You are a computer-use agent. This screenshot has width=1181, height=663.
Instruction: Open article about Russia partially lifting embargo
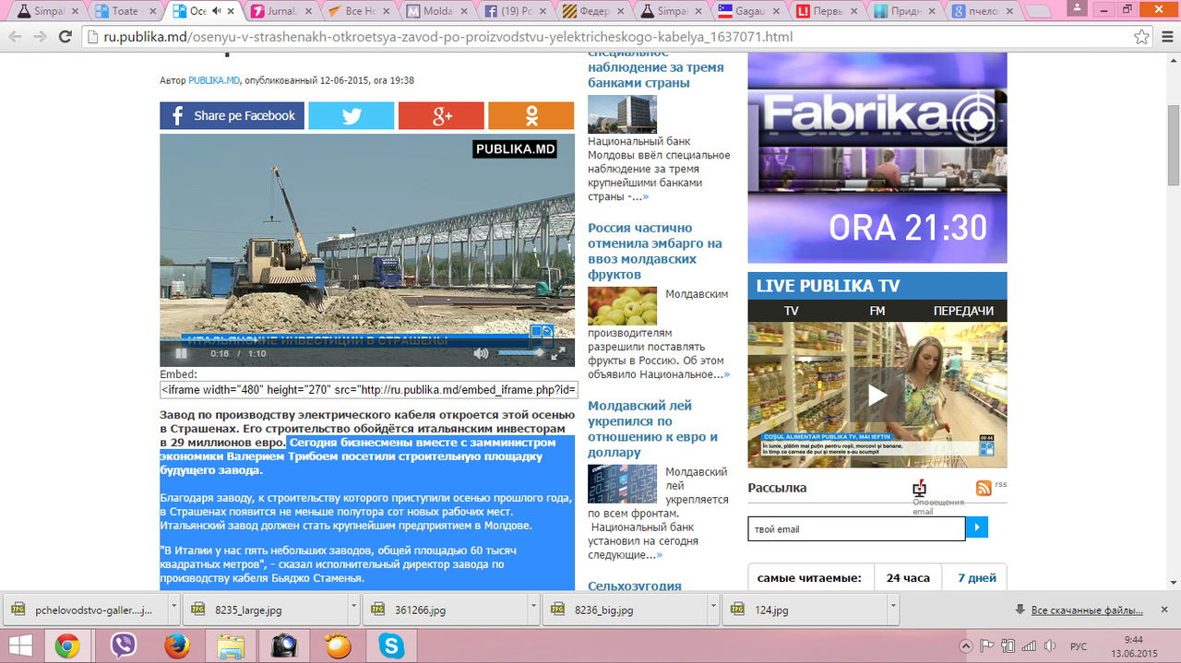(655, 251)
